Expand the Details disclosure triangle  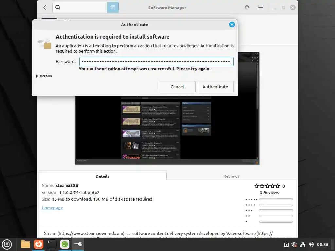37,76
